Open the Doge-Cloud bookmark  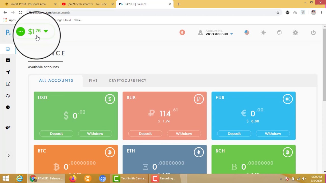tap(69, 20)
